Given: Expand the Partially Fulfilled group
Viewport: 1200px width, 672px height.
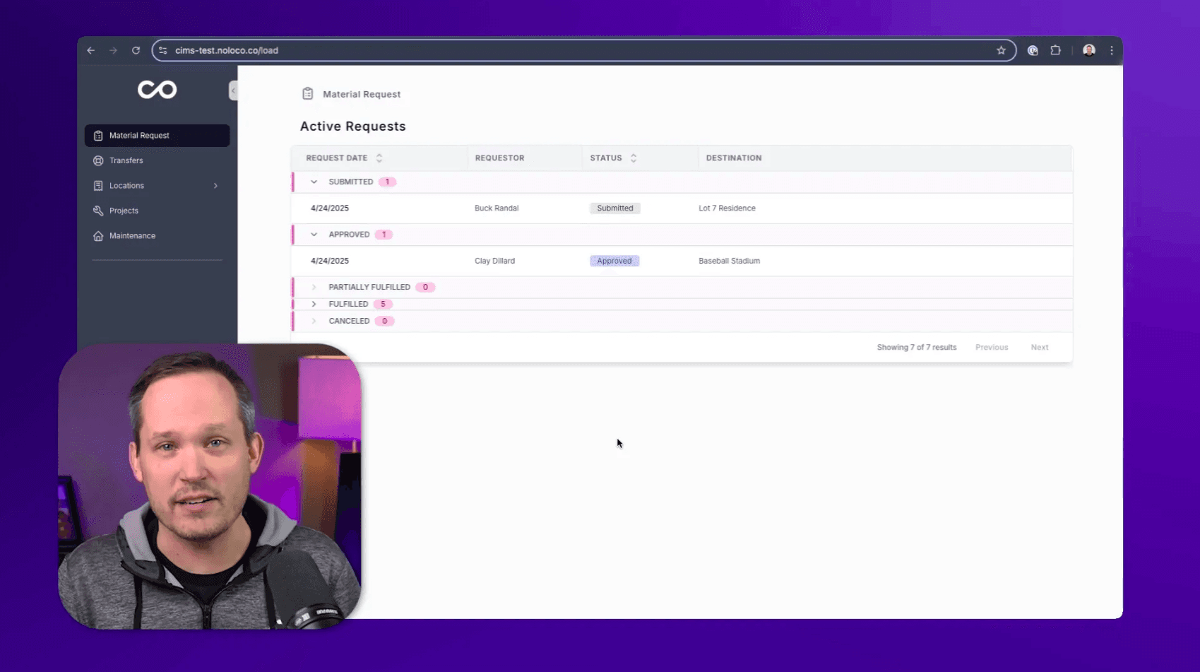Looking at the screenshot, I should (314, 287).
